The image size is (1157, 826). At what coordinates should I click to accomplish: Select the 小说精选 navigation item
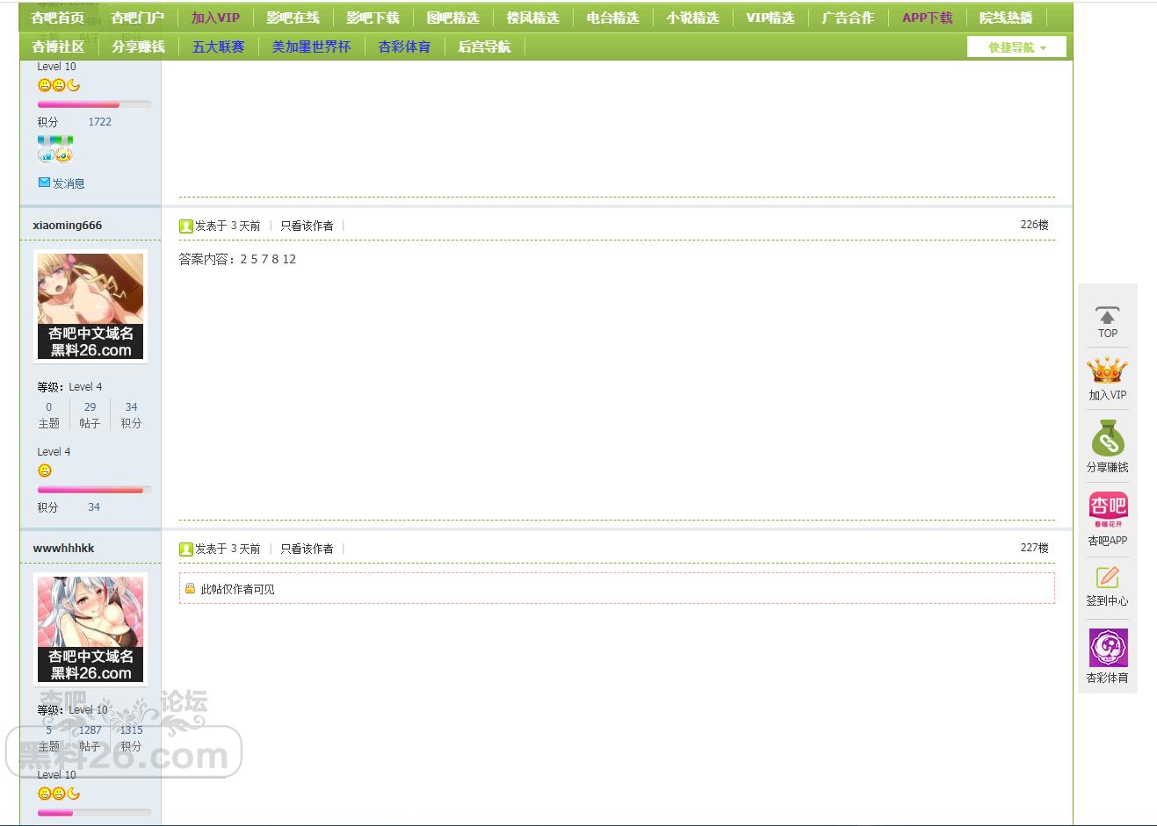692,18
